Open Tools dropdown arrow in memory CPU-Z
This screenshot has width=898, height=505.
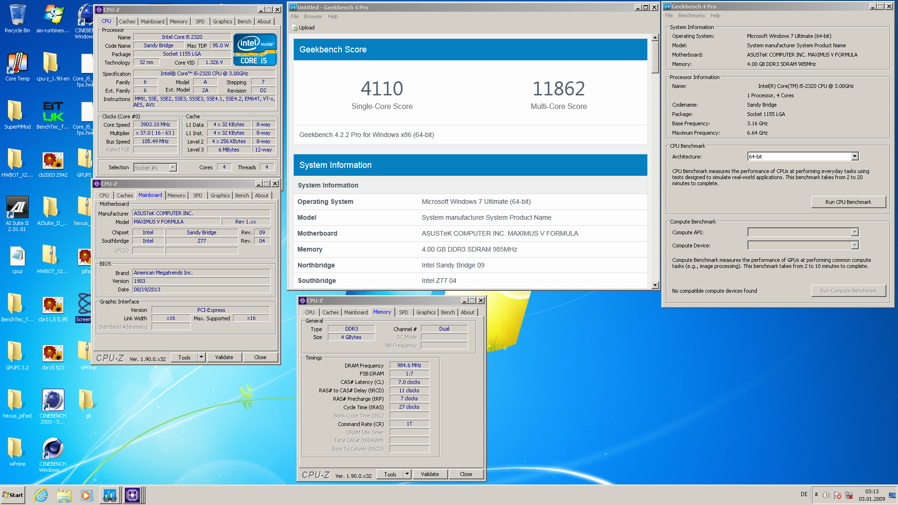407,474
